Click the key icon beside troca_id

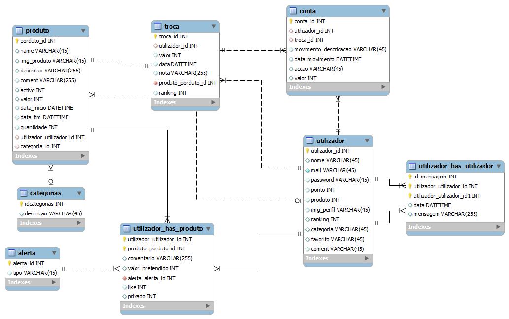tap(156, 36)
